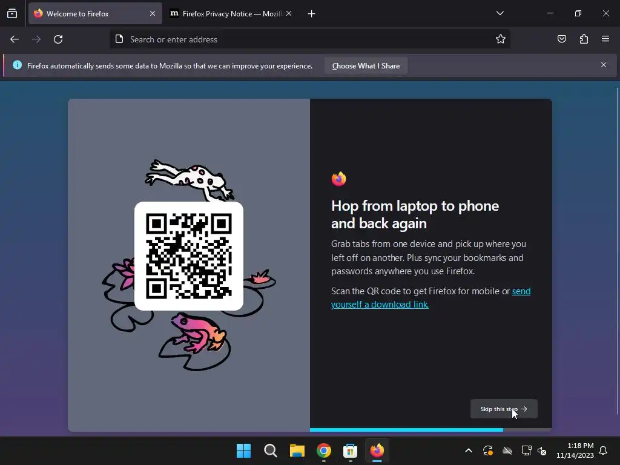The height and width of the screenshot is (465, 620).
Task: Open the Extensions puzzle icon
Action: point(584,39)
